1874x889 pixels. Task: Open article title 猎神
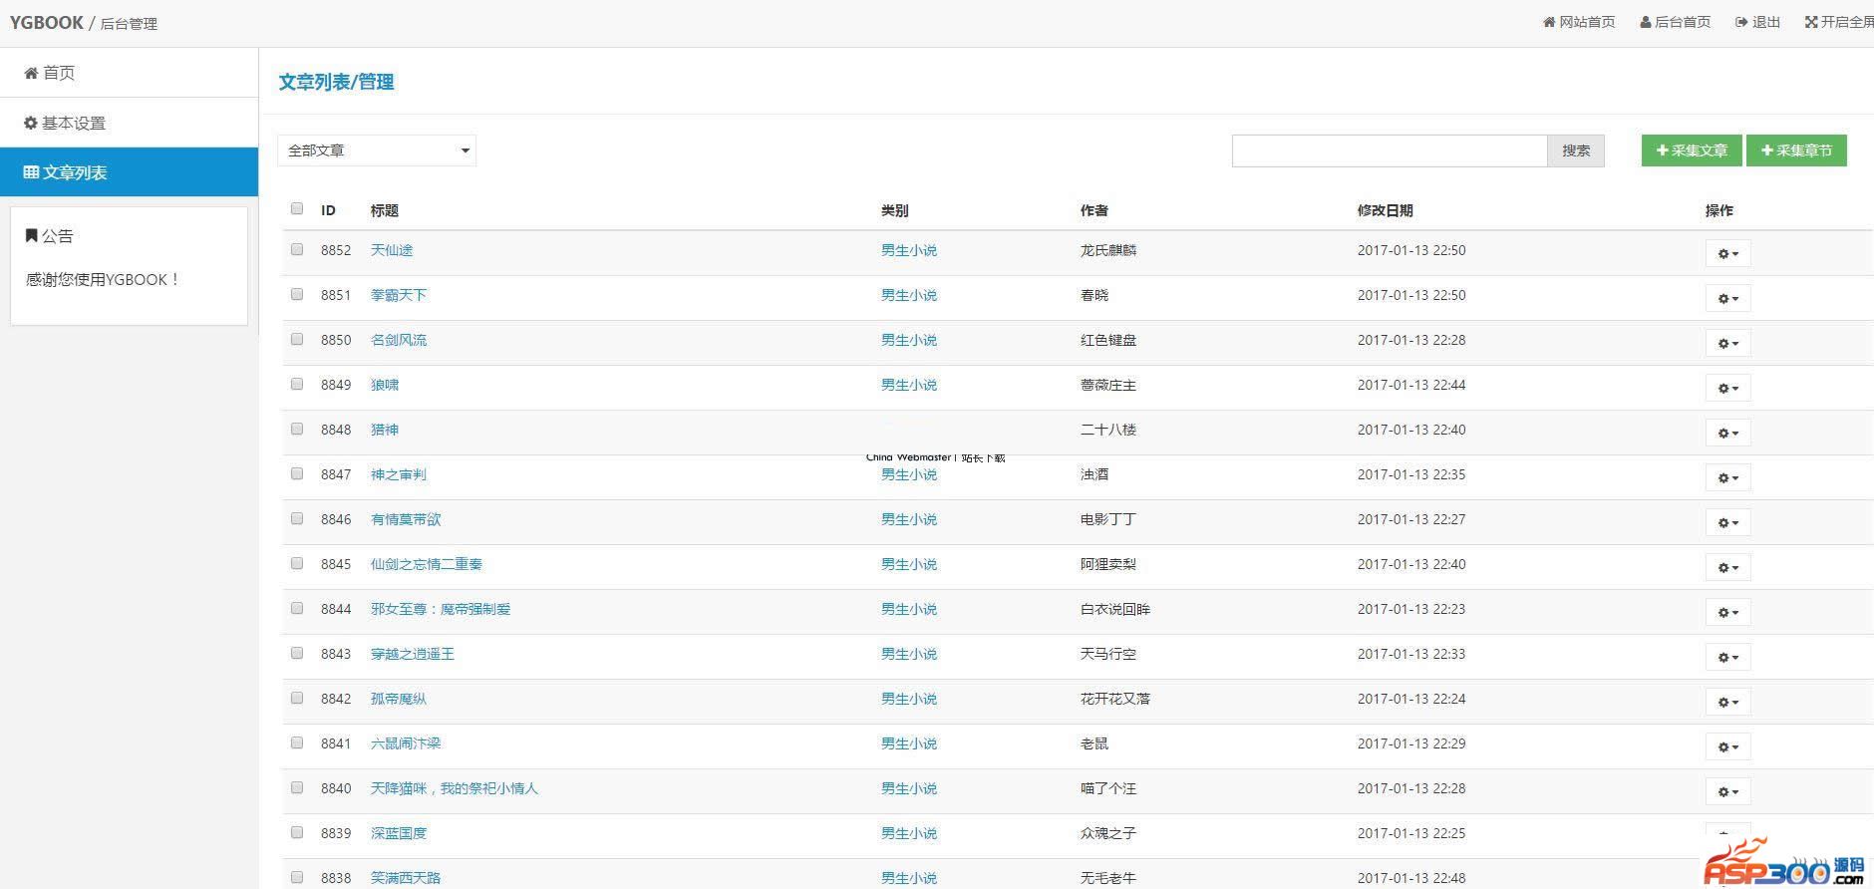pyautogui.click(x=385, y=430)
